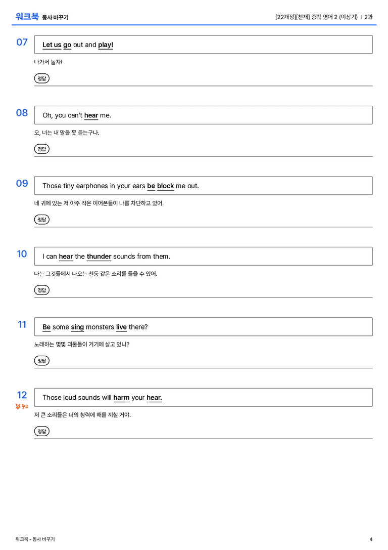The image size is (388, 550).
Task: Click the 정답 badge under question 09
Action: click(x=41, y=220)
